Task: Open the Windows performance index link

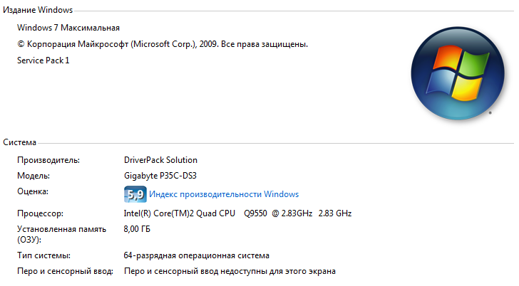Action: coord(224,194)
